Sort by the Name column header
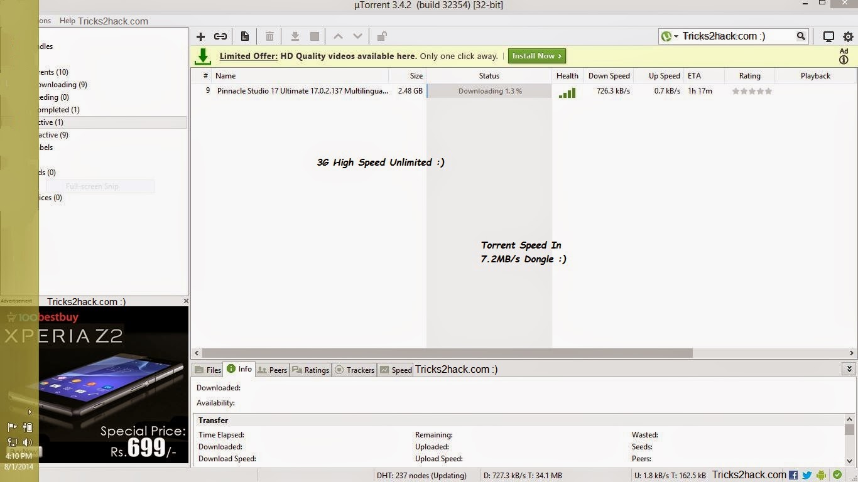858x482 pixels. coord(300,76)
